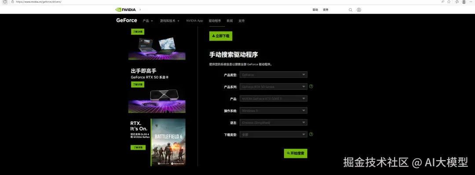Expand the 游戏和技术 navigation menu
This screenshot has height=175, width=475.
pos(170,21)
